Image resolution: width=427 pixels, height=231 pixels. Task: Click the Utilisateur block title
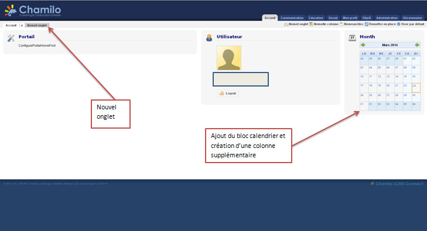click(229, 37)
